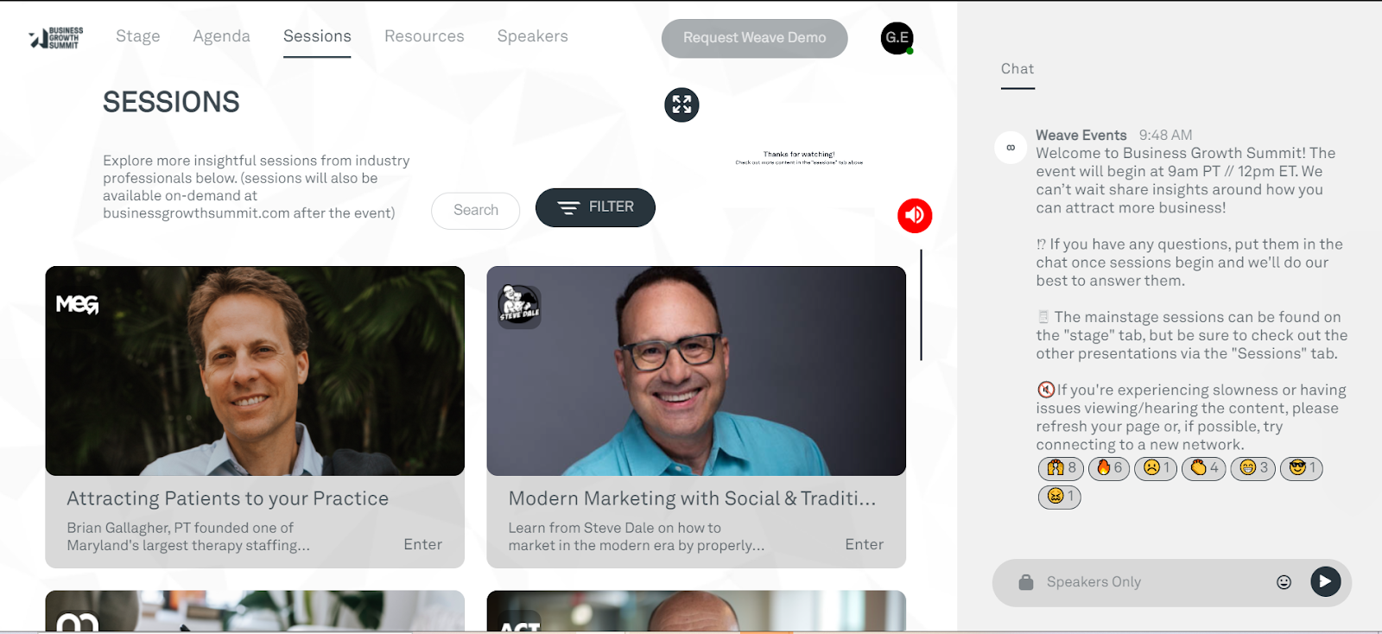Click the grinning face emoji reaction
This screenshot has width=1382, height=634.
(1252, 468)
